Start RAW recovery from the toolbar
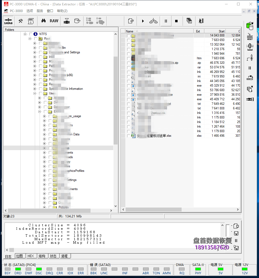This screenshot has width=259, height=278. (54, 21)
